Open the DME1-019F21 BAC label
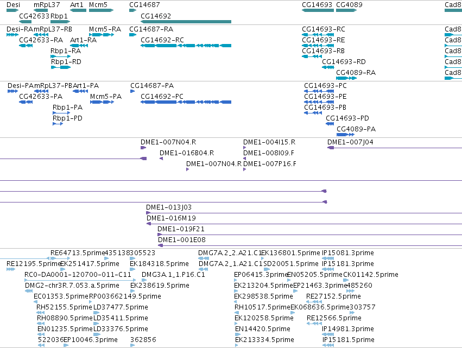462x348 pixels. point(181,229)
